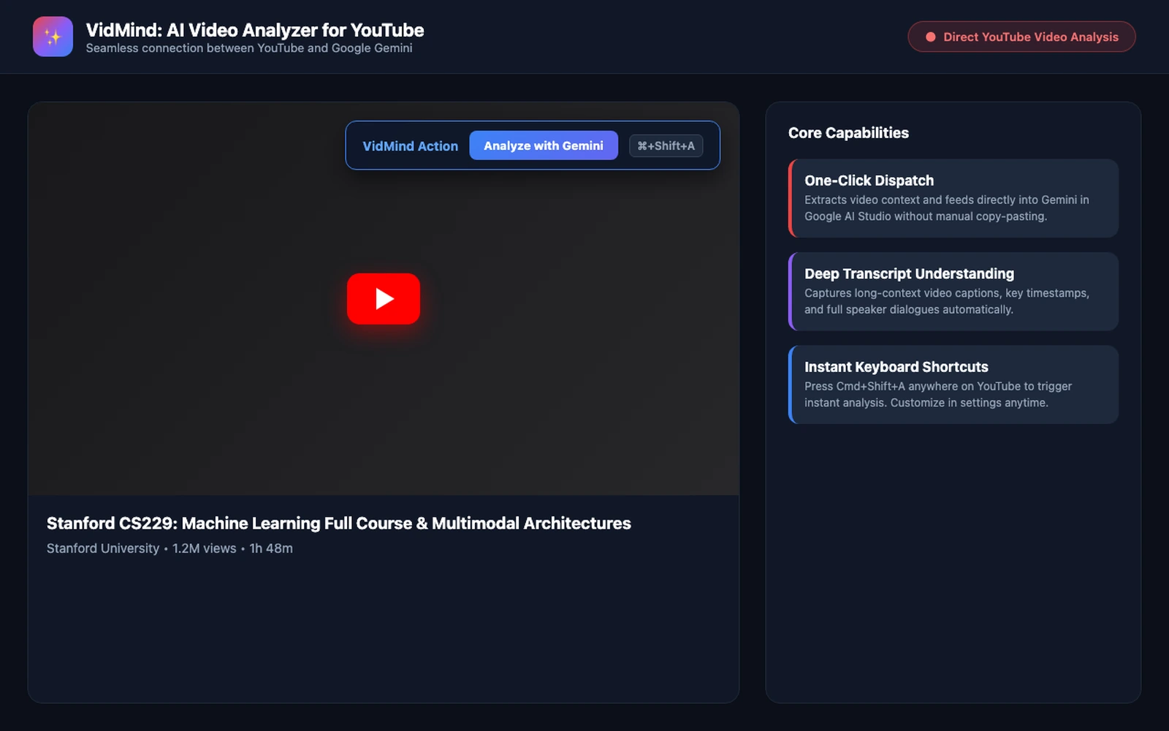The image size is (1169, 731).
Task: Open the One-Click Dispatch capability card
Action: point(953,198)
